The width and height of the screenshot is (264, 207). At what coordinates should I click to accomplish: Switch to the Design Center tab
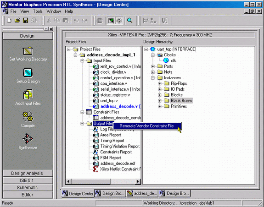point(78,194)
